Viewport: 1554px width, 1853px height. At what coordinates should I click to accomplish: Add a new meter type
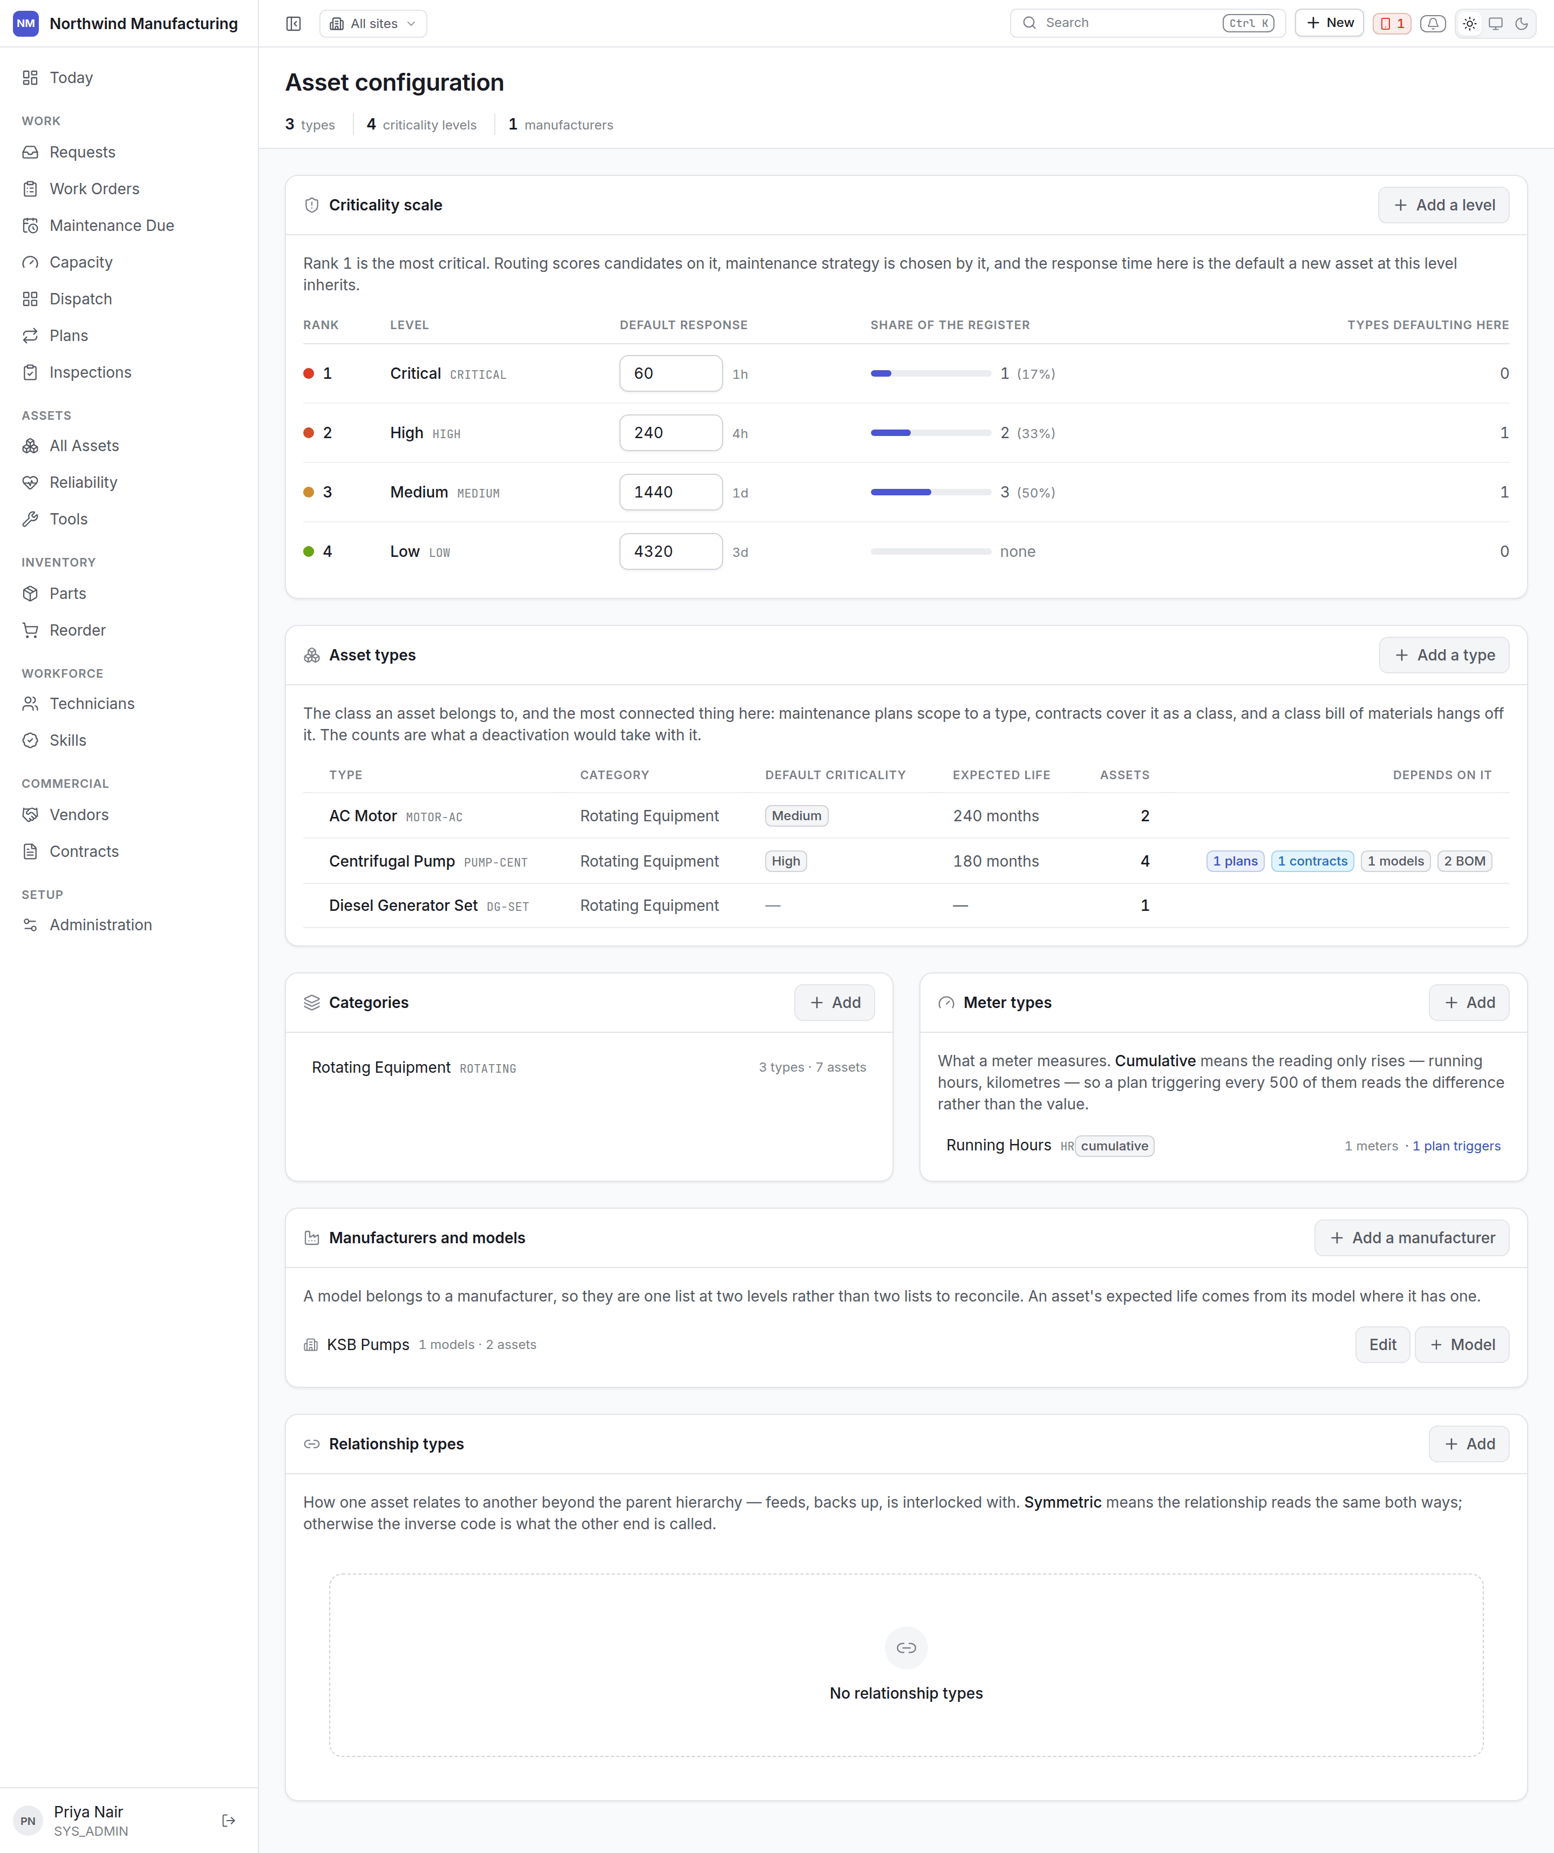point(1468,1003)
